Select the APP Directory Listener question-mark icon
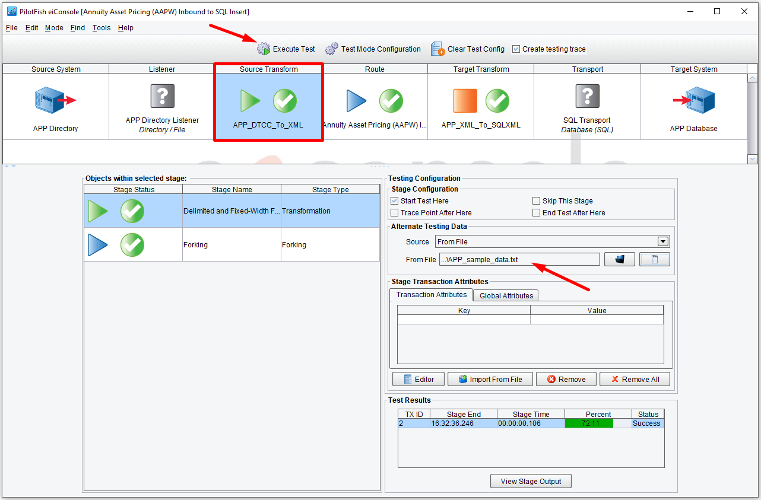The height and width of the screenshot is (500, 761). [x=162, y=96]
